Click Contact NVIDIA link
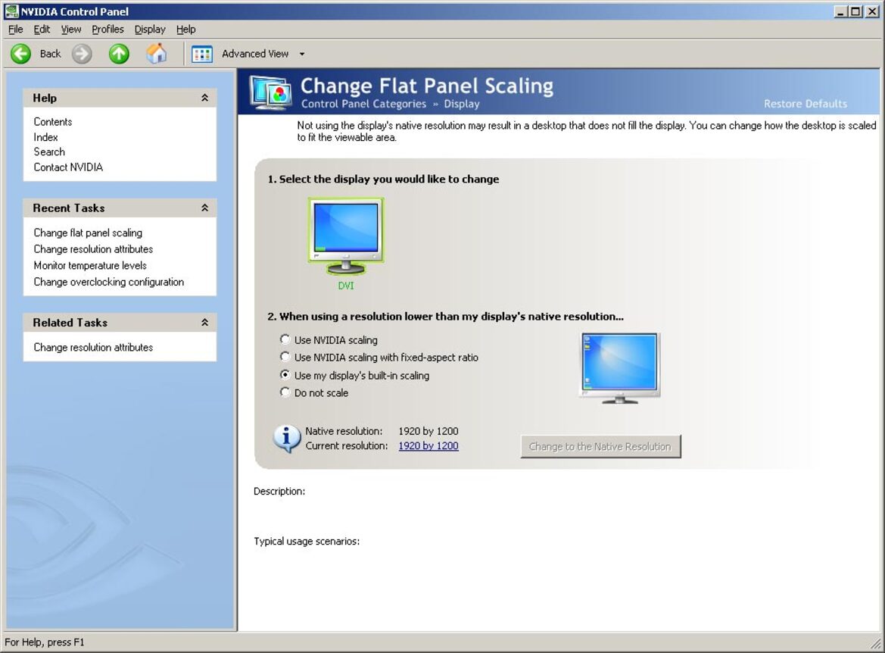Screen dimensions: 885x653 coord(68,167)
